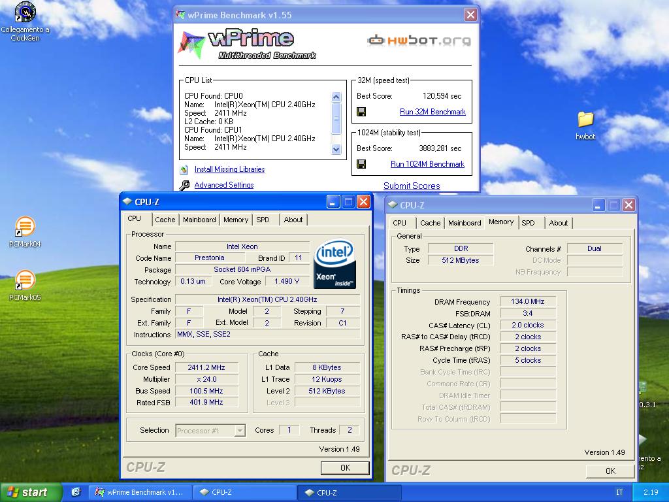Click OK in the Memory CPU-Z window
This screenshot has height=502, width=669.
pyautogui.click(x=611, y=471)
